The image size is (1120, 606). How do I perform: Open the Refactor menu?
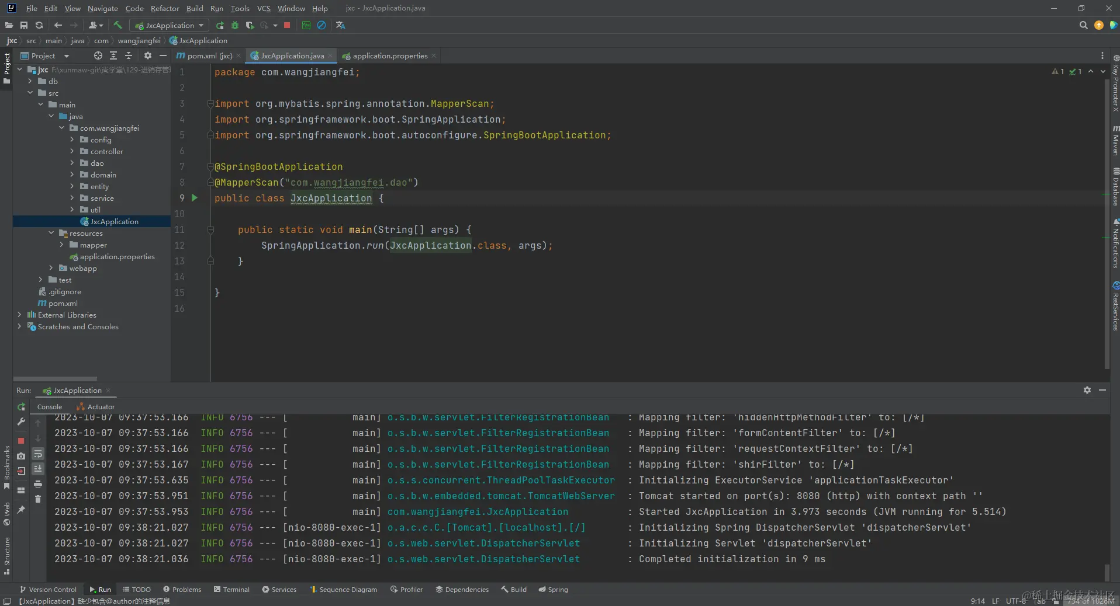[x=165, y=8]
